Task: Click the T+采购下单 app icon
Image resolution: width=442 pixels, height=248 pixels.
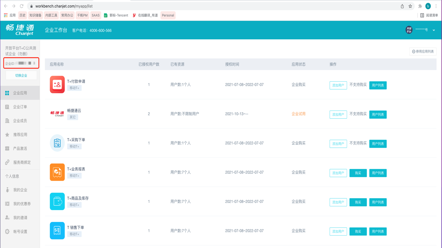Action: (x=57, y=143)
